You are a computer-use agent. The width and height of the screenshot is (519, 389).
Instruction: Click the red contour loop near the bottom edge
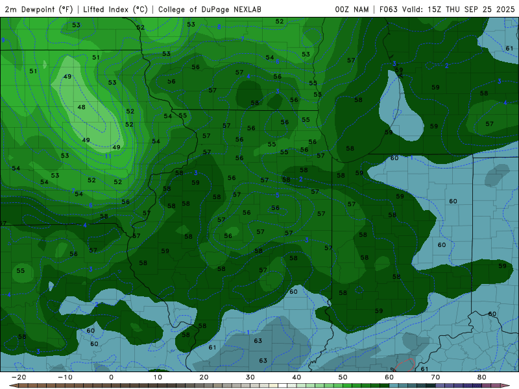pyautogui.click(x=404, y=365)
